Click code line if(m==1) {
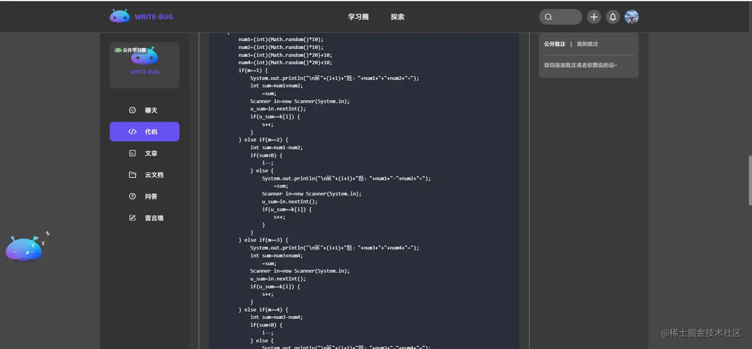This screenshot has height=349, width=752. 253,71
